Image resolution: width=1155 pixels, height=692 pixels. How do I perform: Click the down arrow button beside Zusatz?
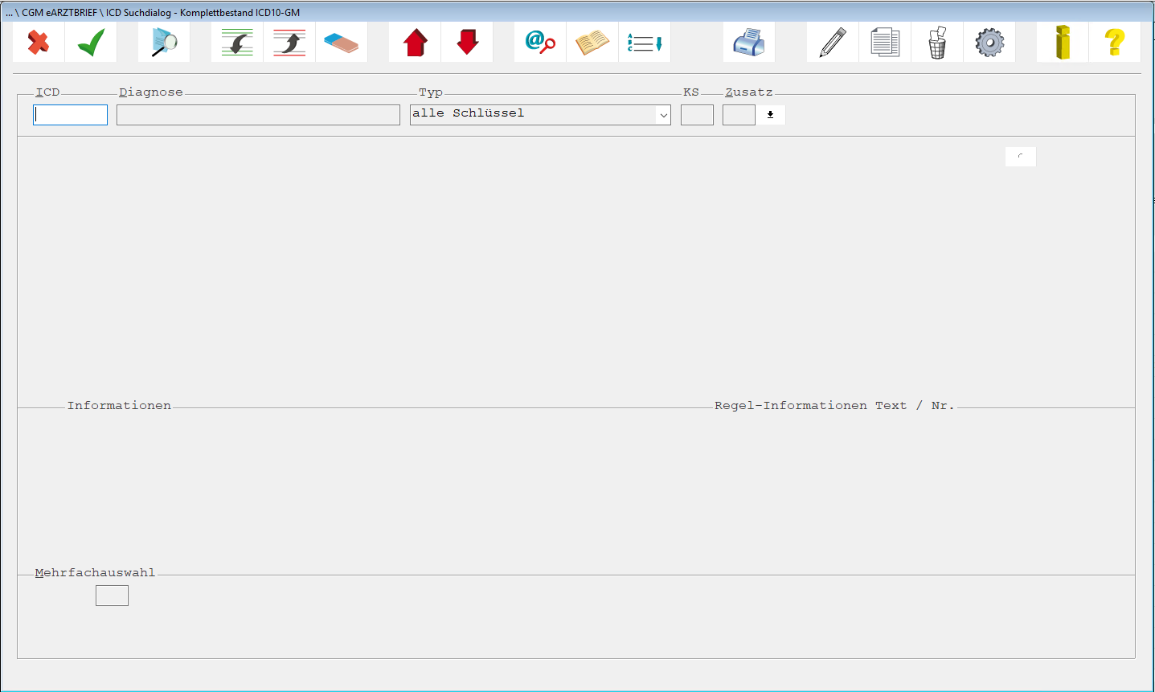click(x=770, y=115)
